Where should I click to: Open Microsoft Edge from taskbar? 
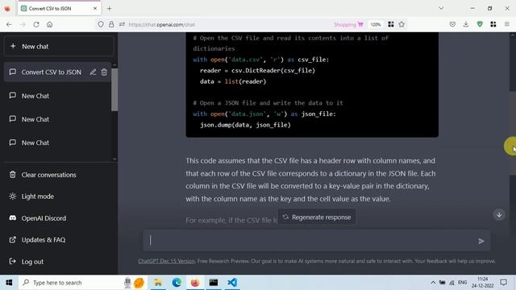(177, 283)
